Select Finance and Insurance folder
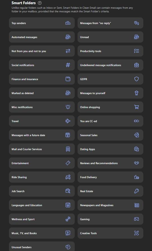The height and width of the screenshot is (251, 152). [42, 79]
